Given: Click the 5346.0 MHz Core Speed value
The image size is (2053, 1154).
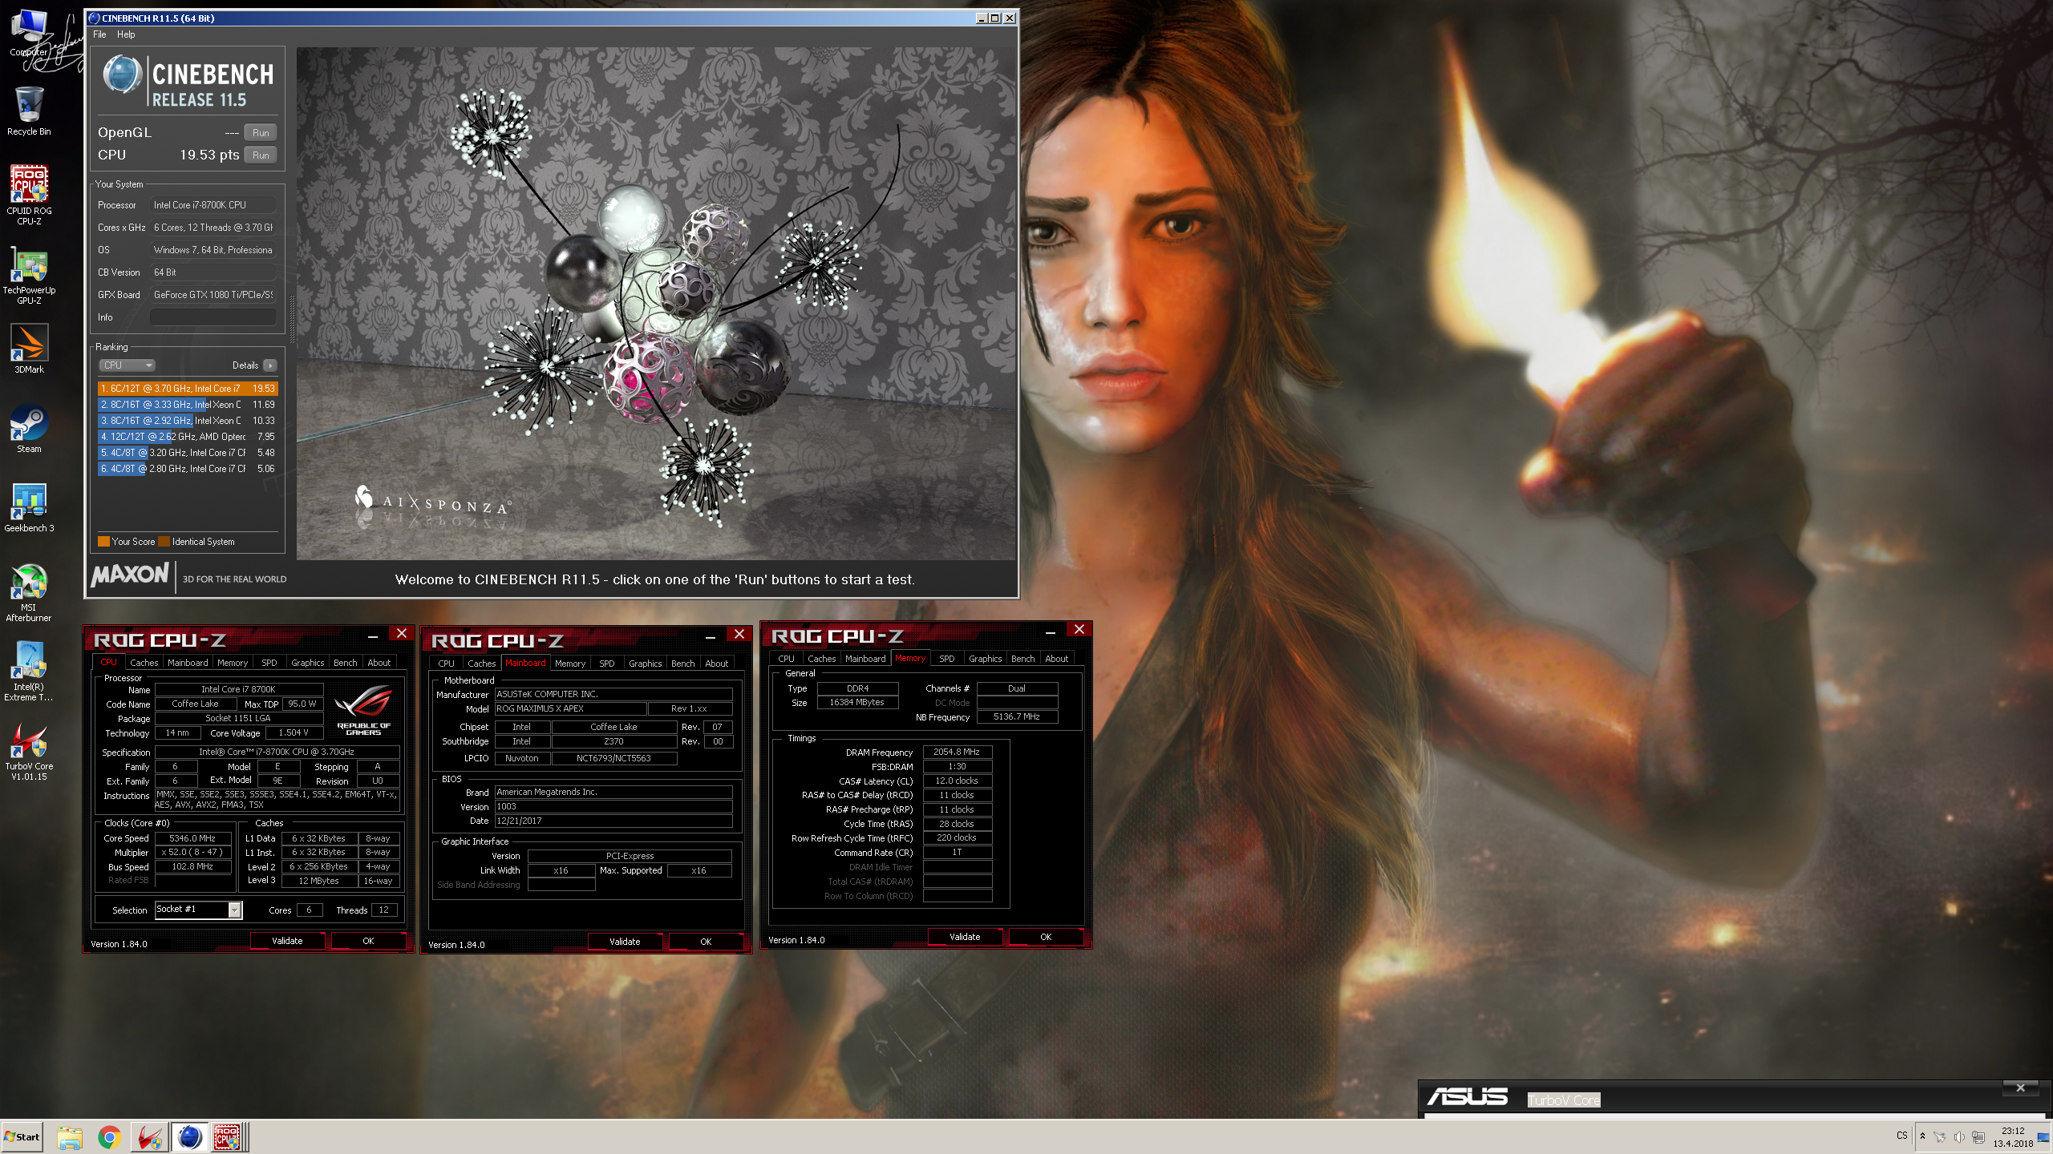Looking at the screenshot, I should point(192,838).
